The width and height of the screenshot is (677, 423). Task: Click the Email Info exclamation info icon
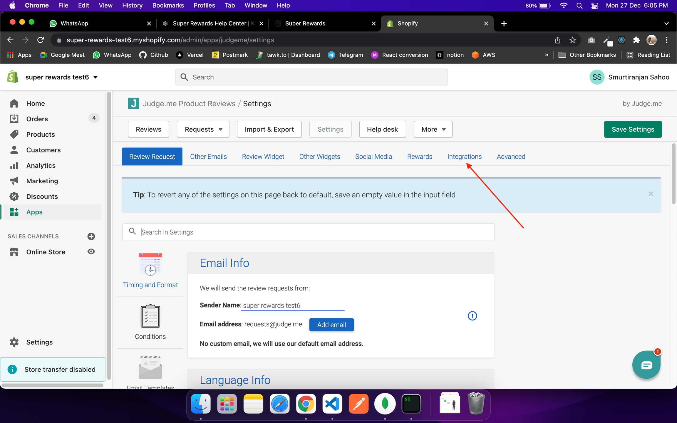(x=472, y=316)
